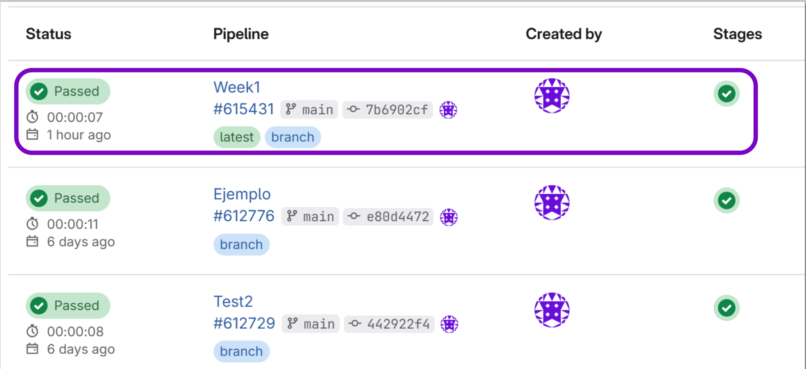Click small author avatar beside commit e80d4472

449,217
